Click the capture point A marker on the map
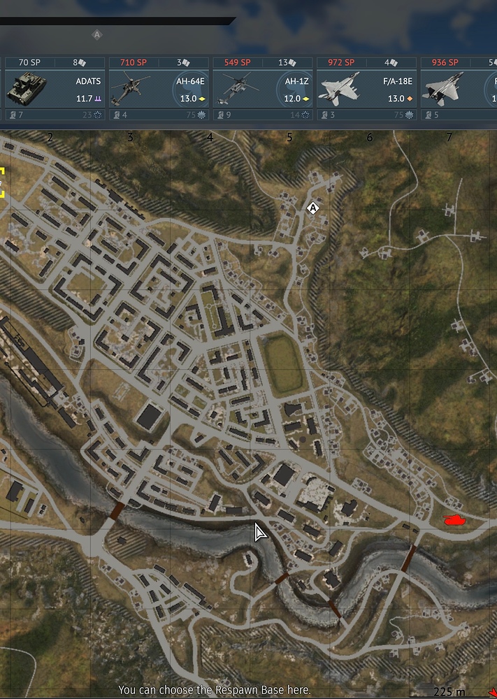The width and height of the screenshot is (497, 699). (313, 208)
